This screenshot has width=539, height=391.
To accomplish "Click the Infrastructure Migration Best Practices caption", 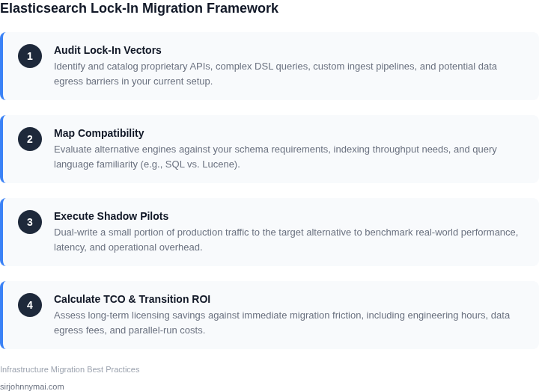I will pos(70,370).
